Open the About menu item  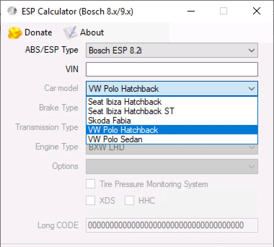coord(84,32)
